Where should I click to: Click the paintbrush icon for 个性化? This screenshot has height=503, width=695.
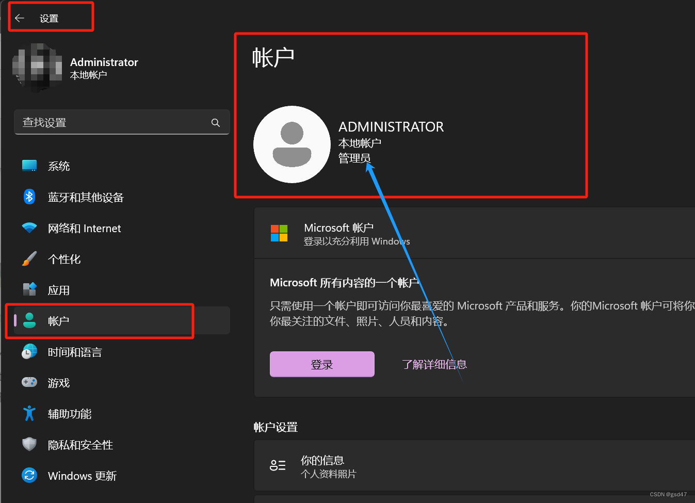click(x=29, y=258)
